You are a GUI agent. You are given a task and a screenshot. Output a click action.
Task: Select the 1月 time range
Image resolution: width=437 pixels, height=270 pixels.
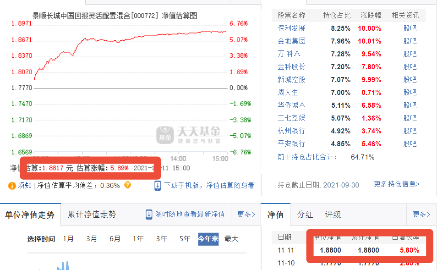pyautogui.click(x=68, y=239)
